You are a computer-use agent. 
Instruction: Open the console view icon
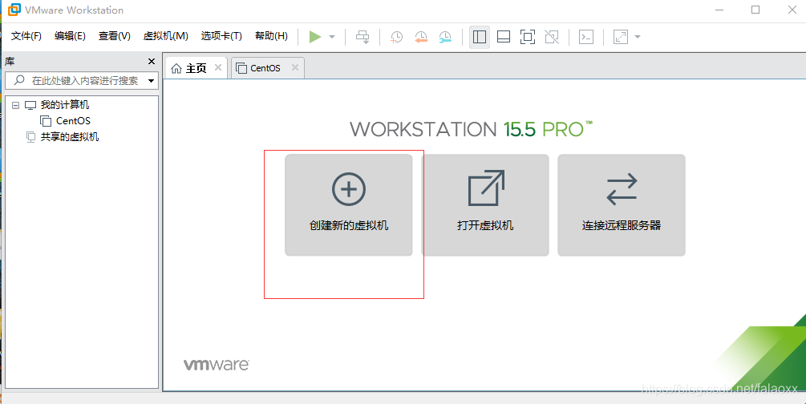tap(586, 37)
